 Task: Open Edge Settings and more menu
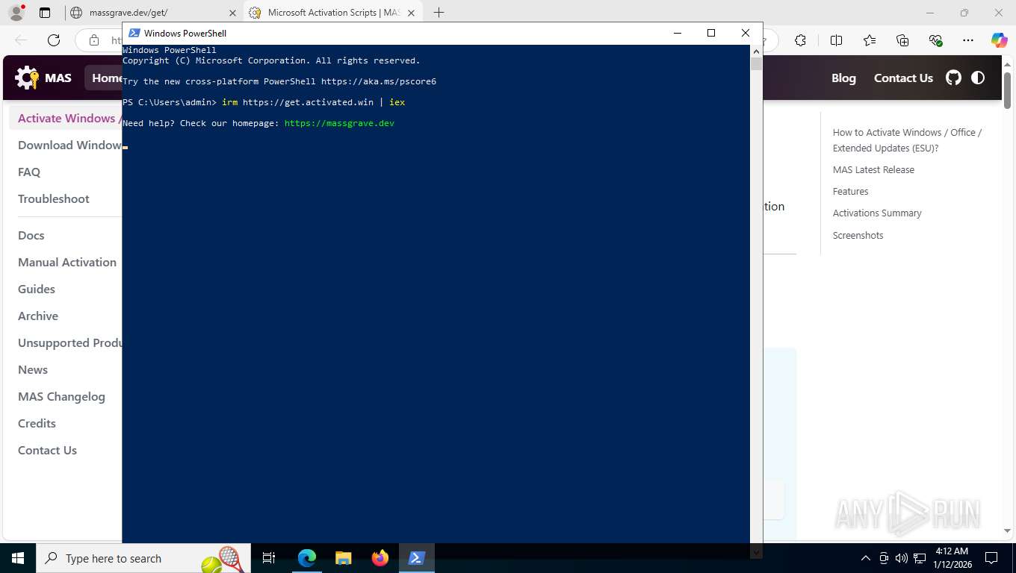click(x=968, y=40)
